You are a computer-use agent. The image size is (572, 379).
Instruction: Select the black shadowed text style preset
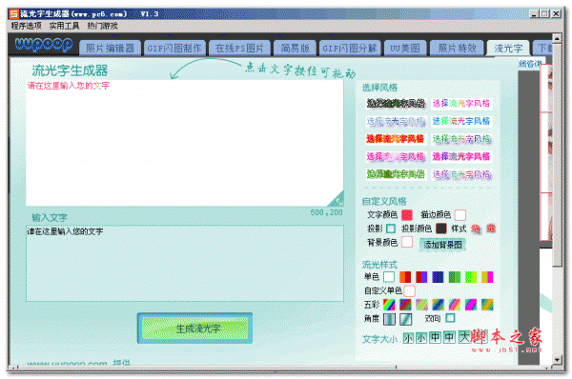[396, 104]
